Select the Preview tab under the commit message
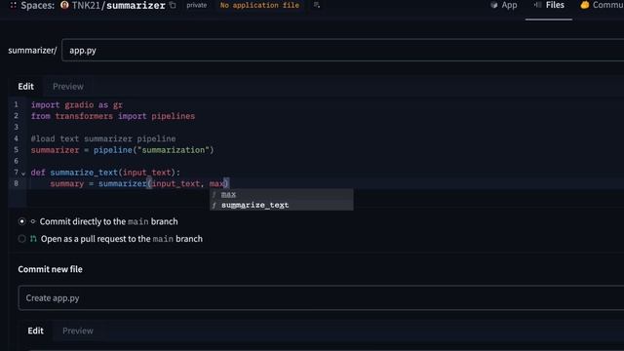The image size is (624, 351). coord(78,331)
